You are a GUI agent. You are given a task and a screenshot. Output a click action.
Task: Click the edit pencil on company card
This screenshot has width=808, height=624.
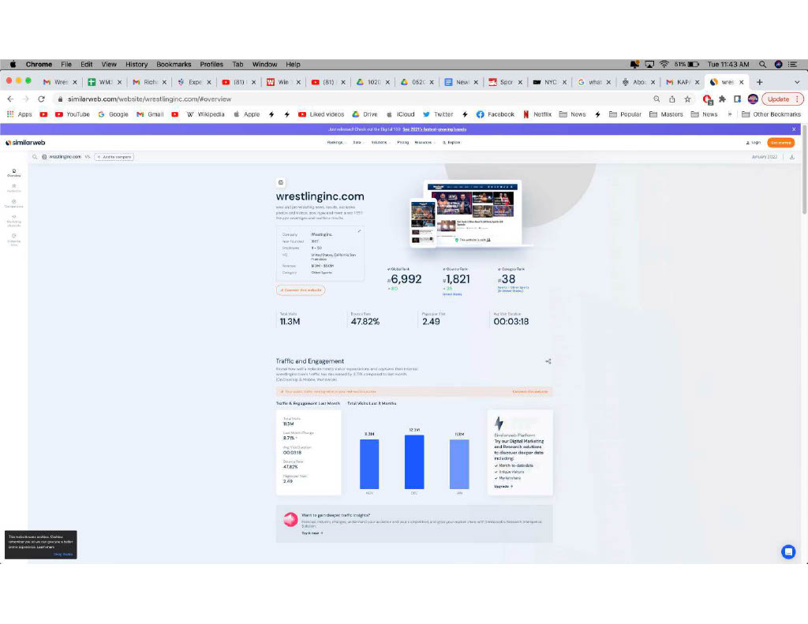tap(359, 231)
